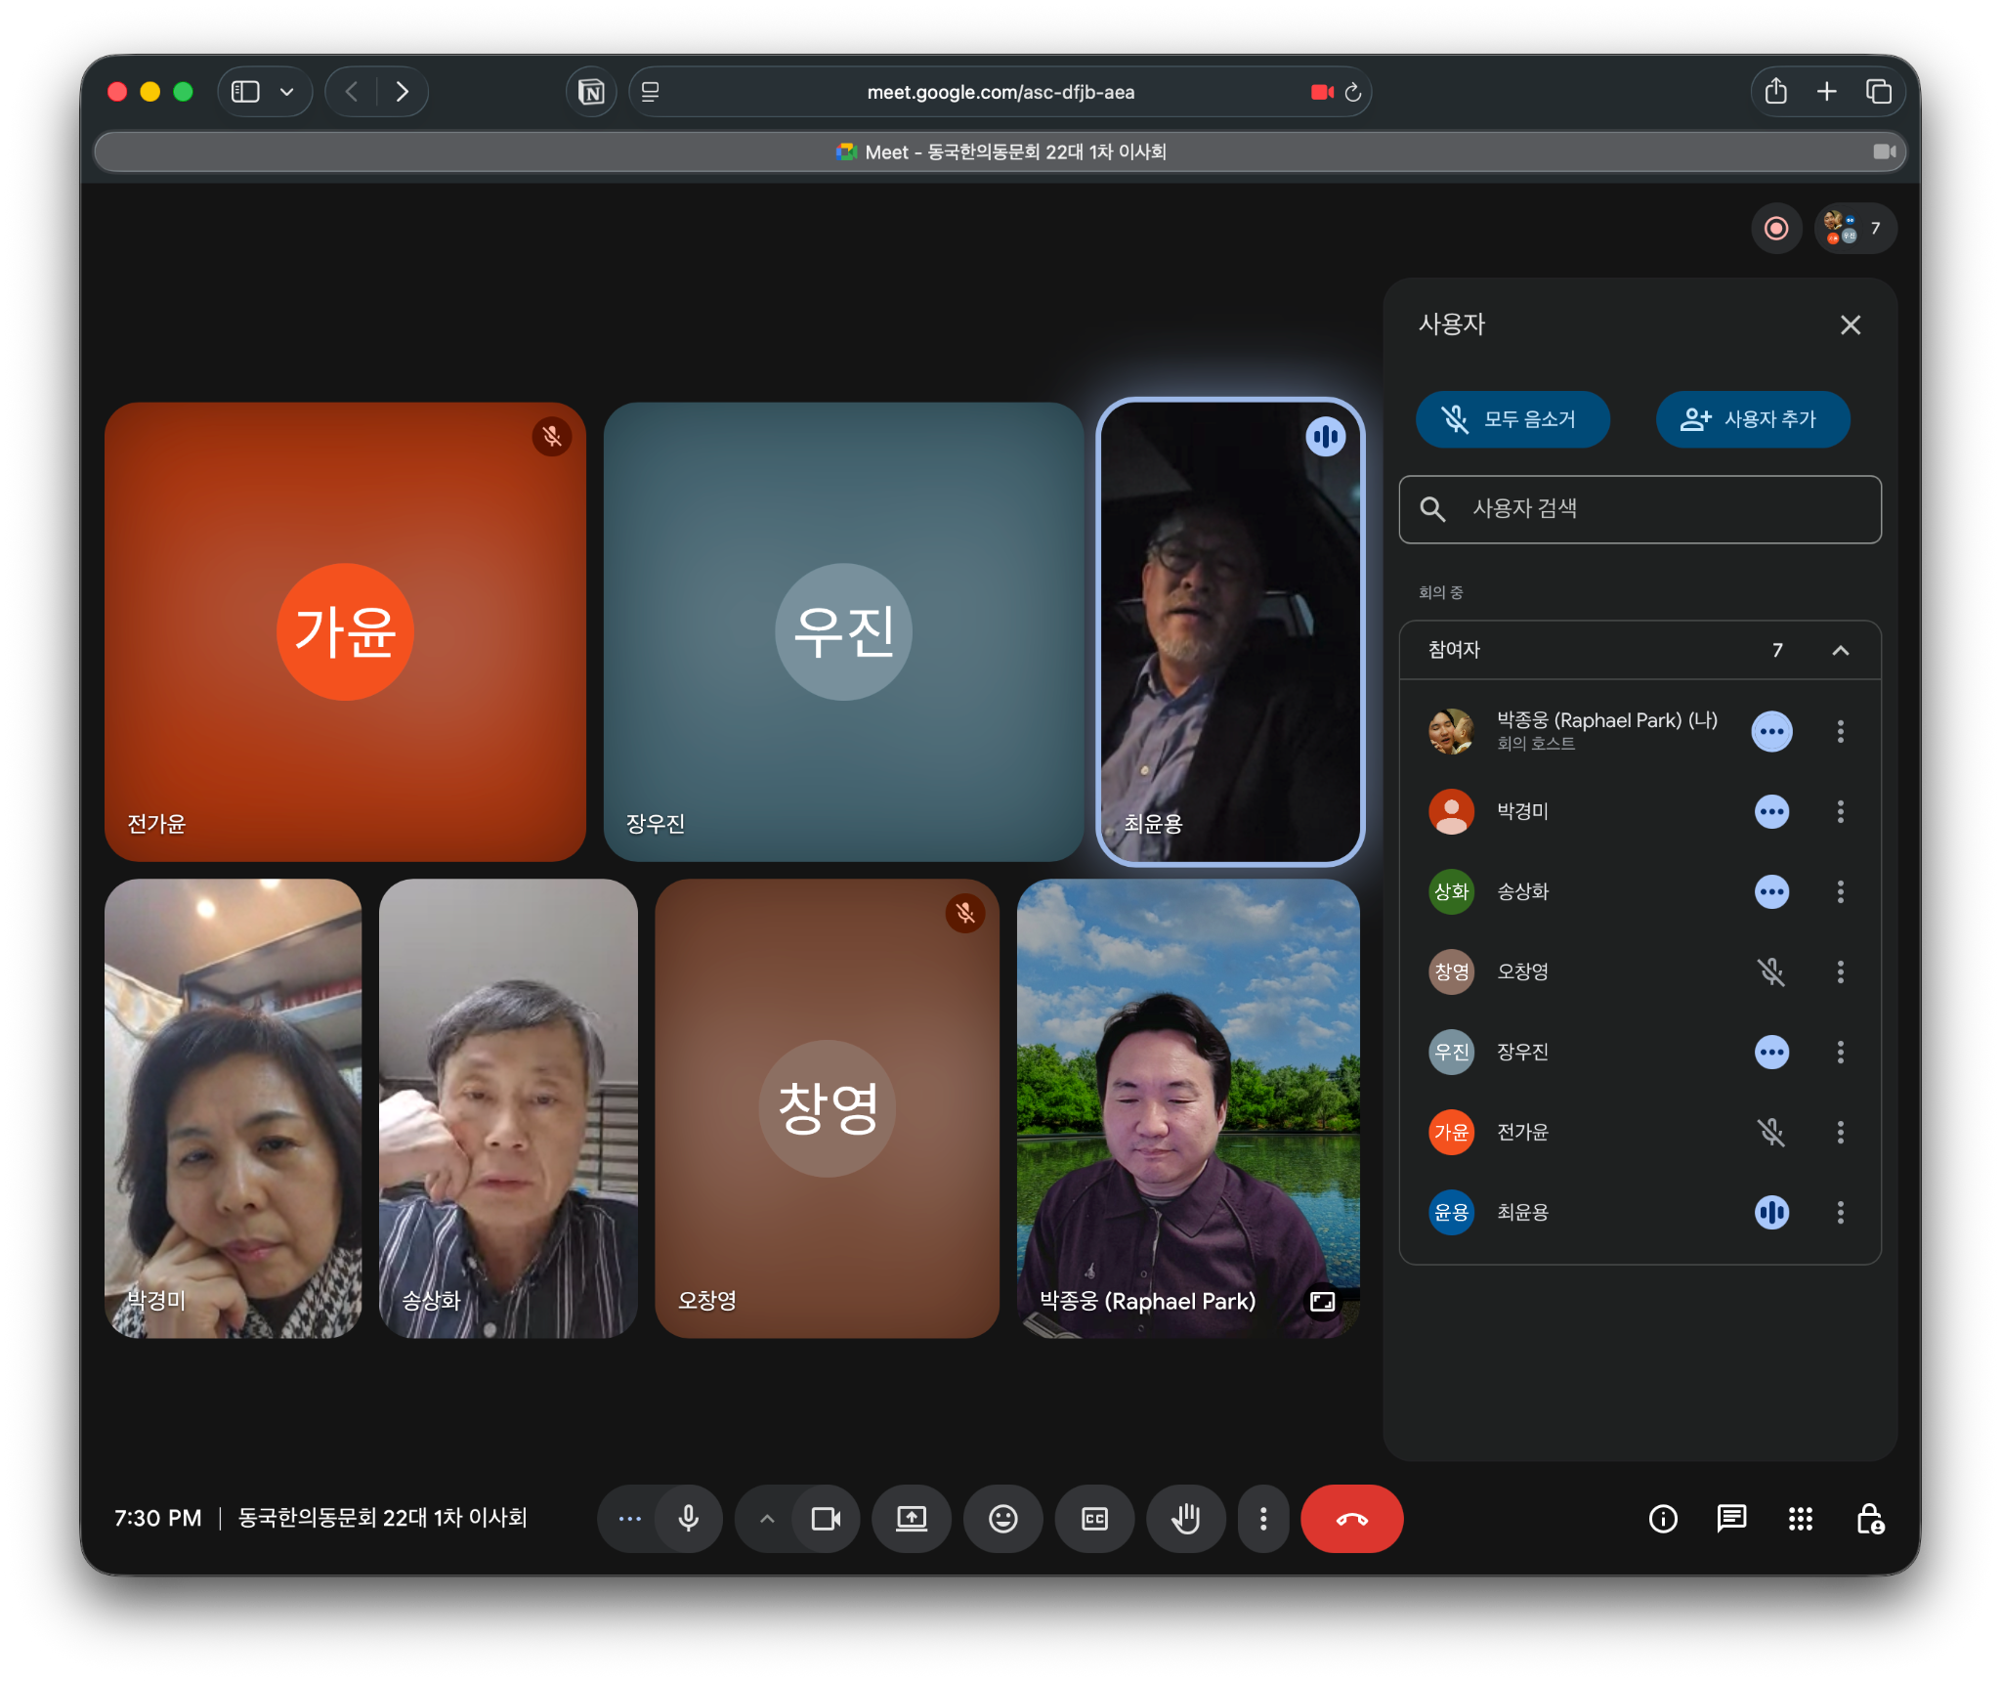Open more options for 송상화
2001x1682 pixels.
pos(1840,891)
